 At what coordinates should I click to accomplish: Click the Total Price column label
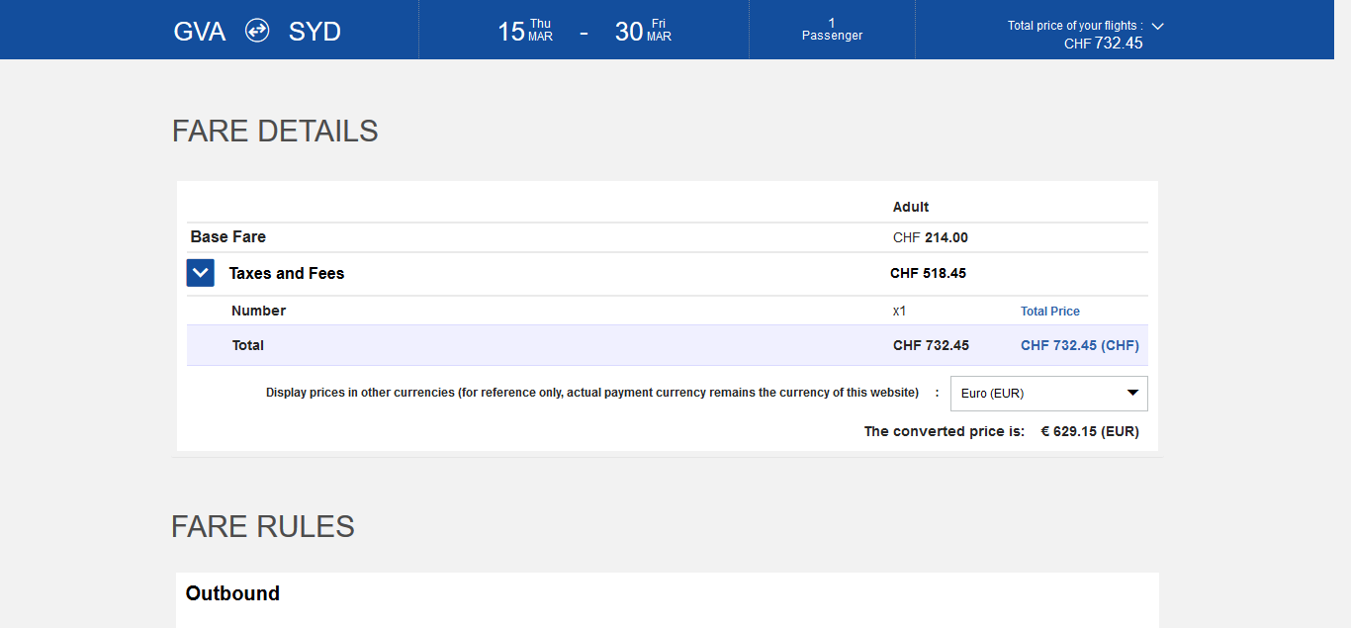1050,311
